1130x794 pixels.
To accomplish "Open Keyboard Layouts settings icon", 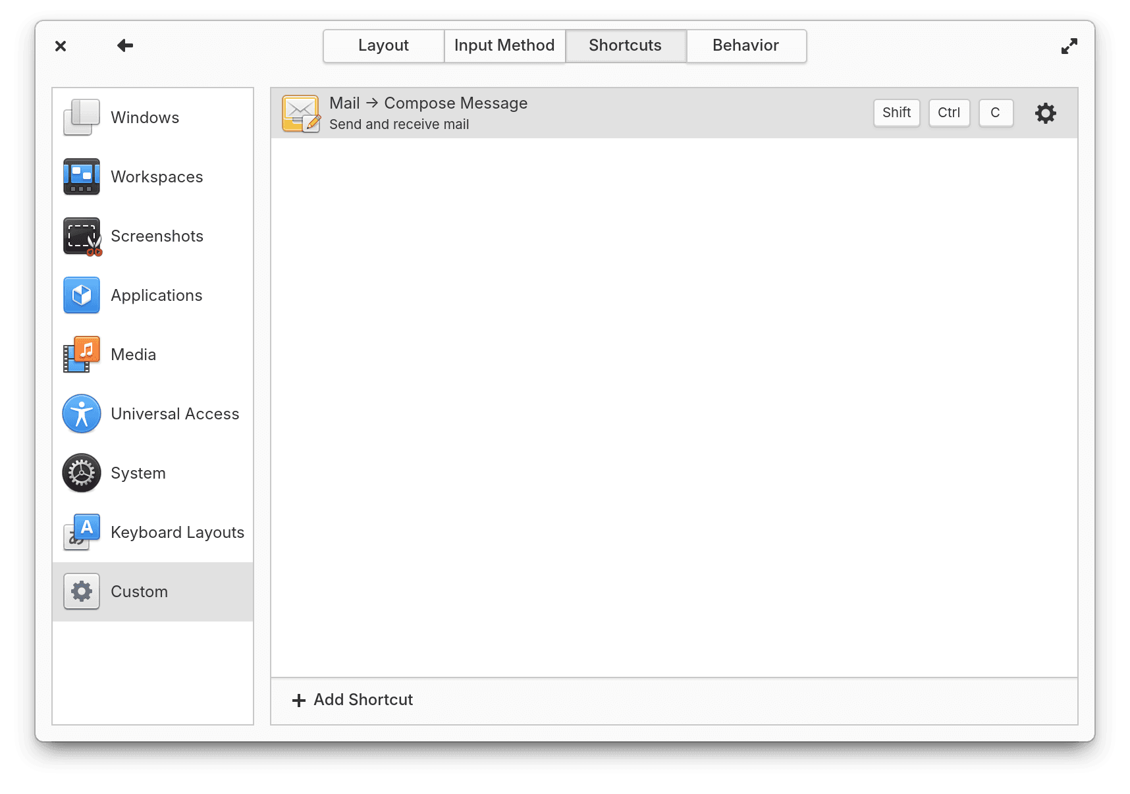I will coord(81,532).
